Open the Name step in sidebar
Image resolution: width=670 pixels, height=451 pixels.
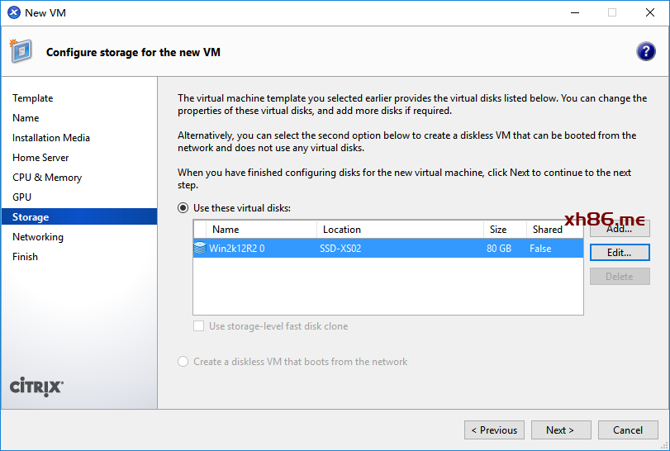pyautogui.click(x=26, y=118)
